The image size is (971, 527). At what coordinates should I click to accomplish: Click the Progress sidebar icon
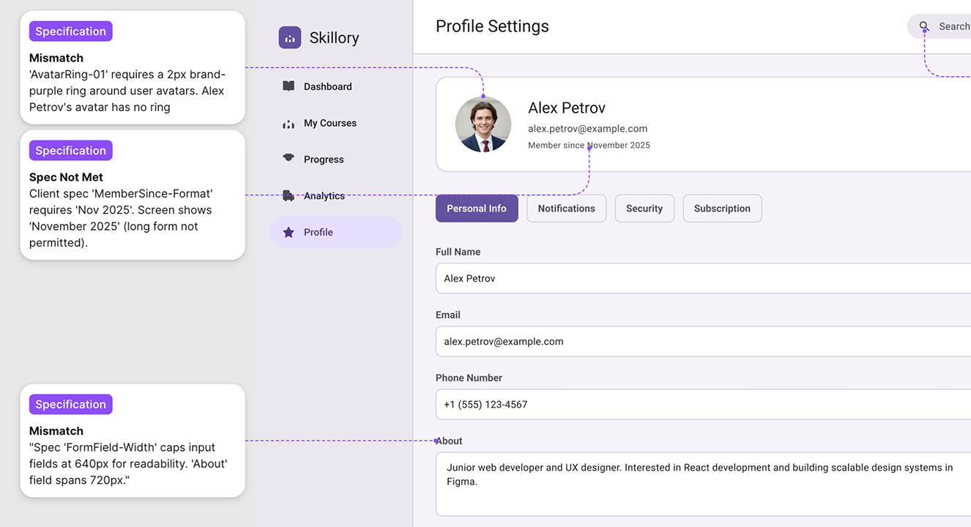click(x=289, y=159)
